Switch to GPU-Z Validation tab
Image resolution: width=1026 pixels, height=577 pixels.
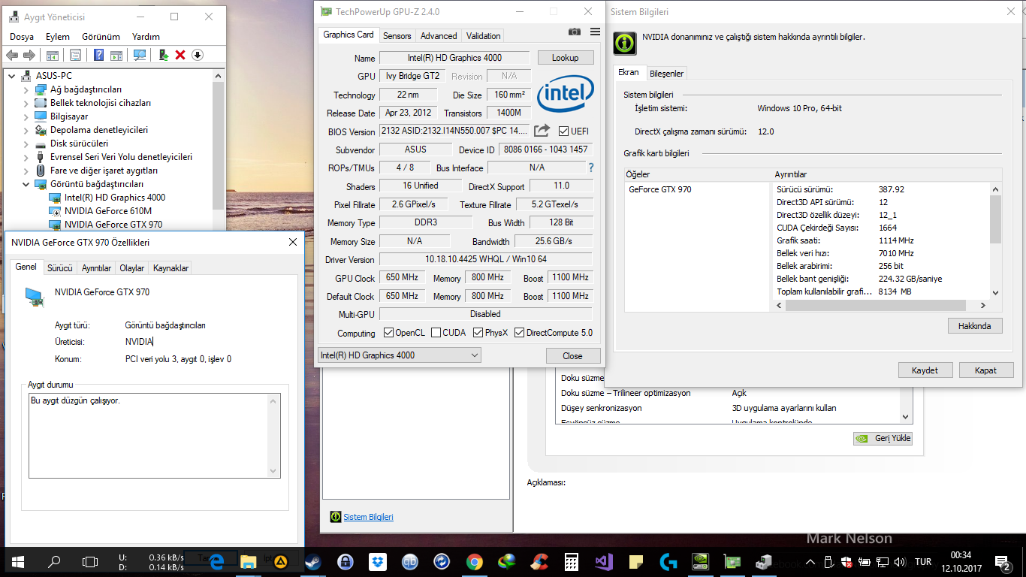click(x=483, y=36)
